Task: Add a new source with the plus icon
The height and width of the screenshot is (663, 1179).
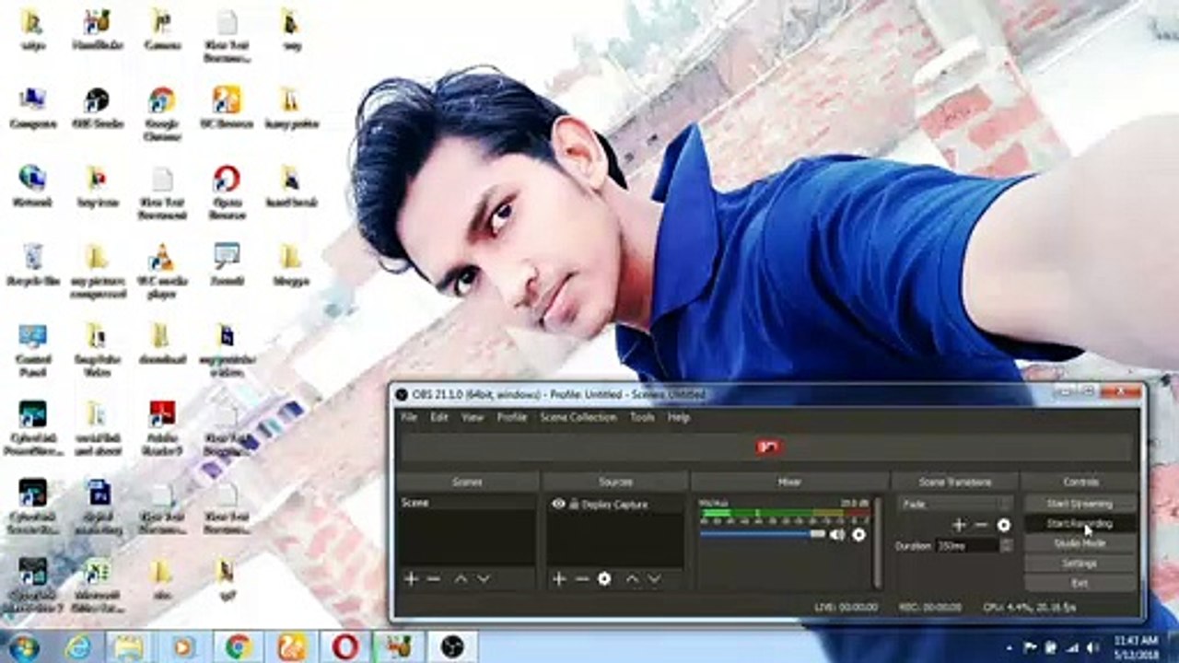Action: pos(558,578)
